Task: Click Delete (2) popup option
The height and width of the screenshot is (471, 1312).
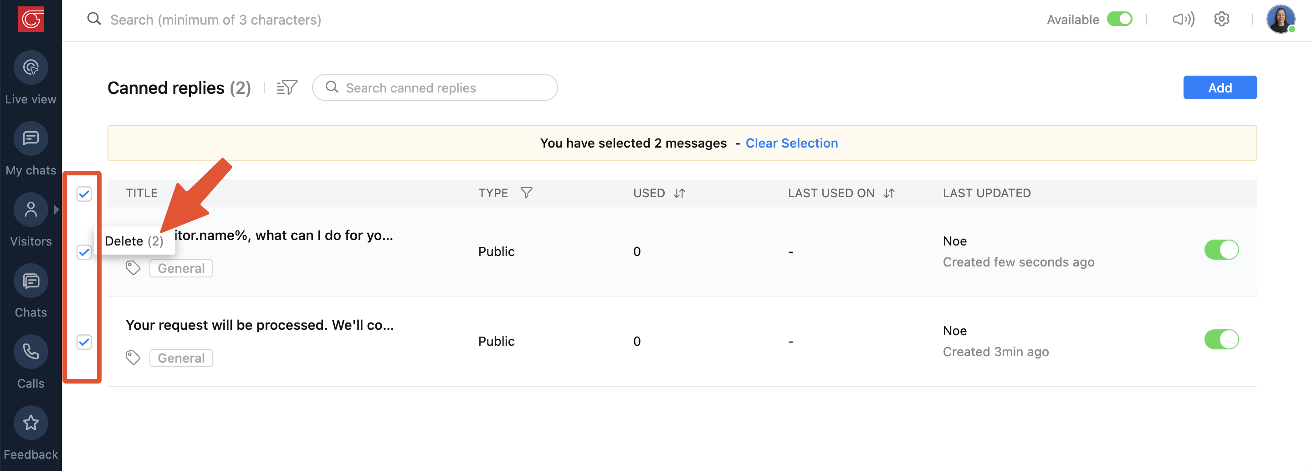Action: click(134, 241)
